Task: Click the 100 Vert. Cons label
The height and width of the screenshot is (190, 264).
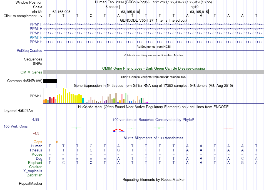Action: [x=16, y=126]
